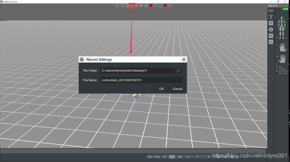Screen dimensions: 290x162
Task: Open Record Settings from the top toolbar icon
Action: [132, 5]
